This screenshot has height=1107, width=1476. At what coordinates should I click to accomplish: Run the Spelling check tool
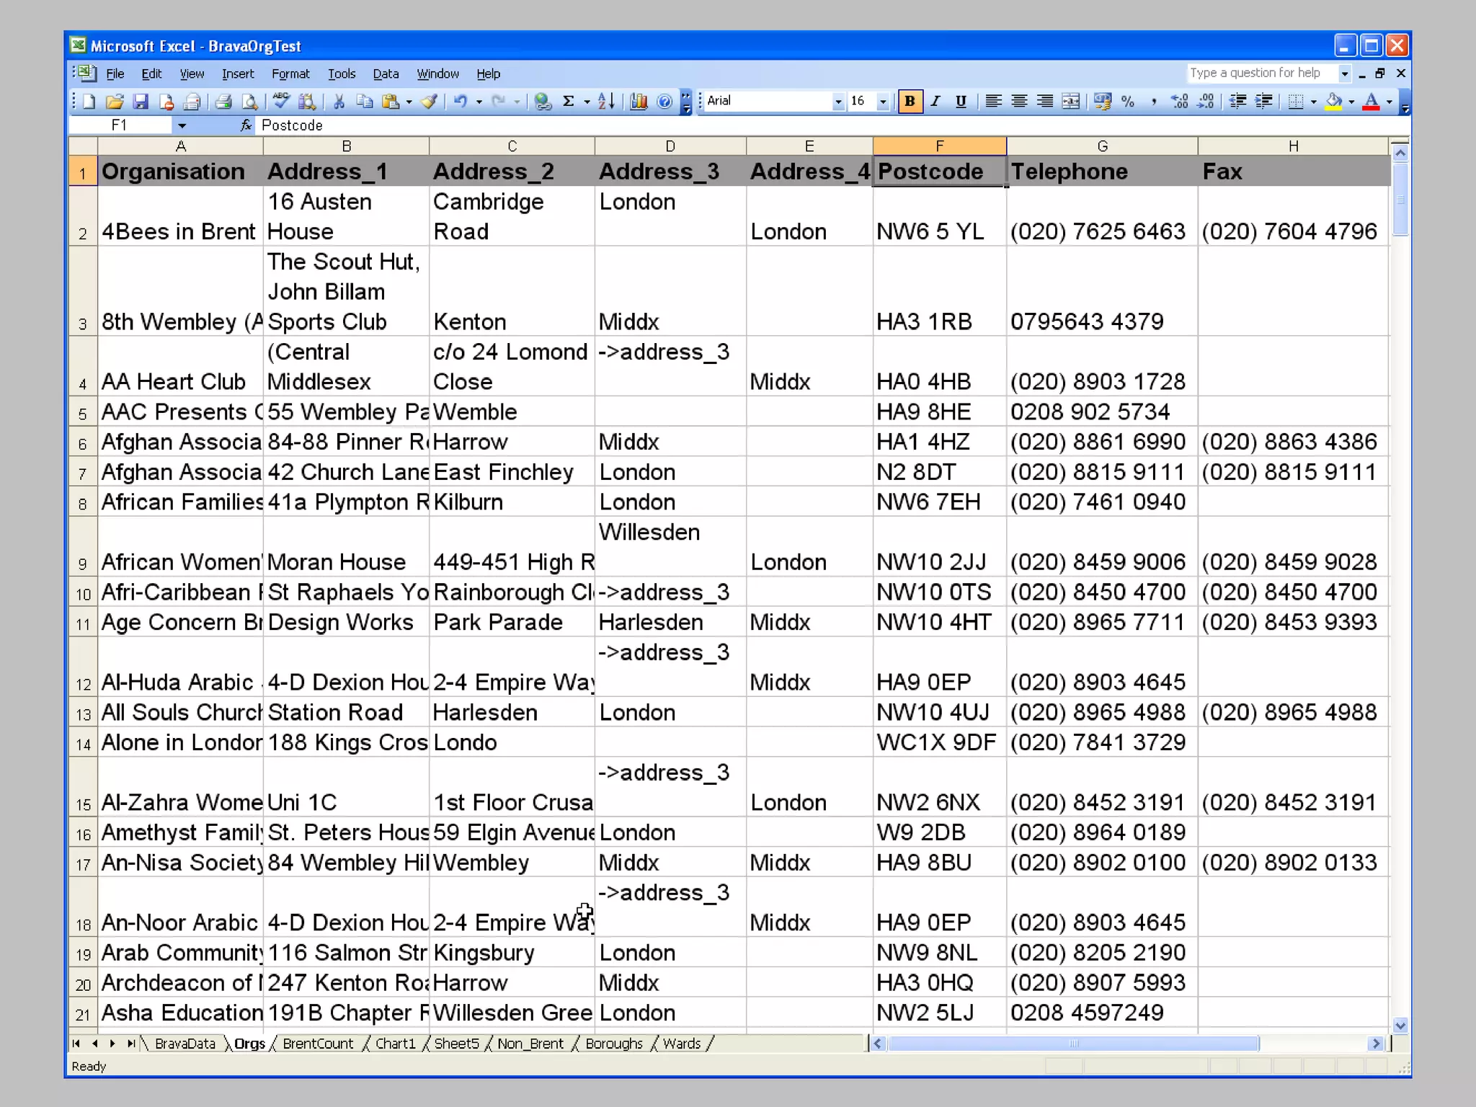[x=281, y=102]
